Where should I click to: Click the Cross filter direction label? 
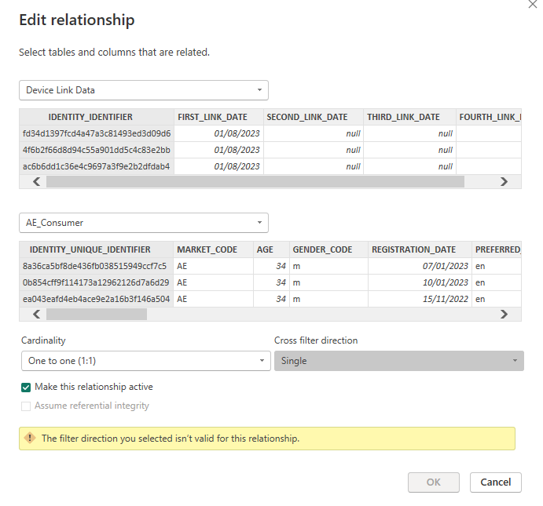316,340
